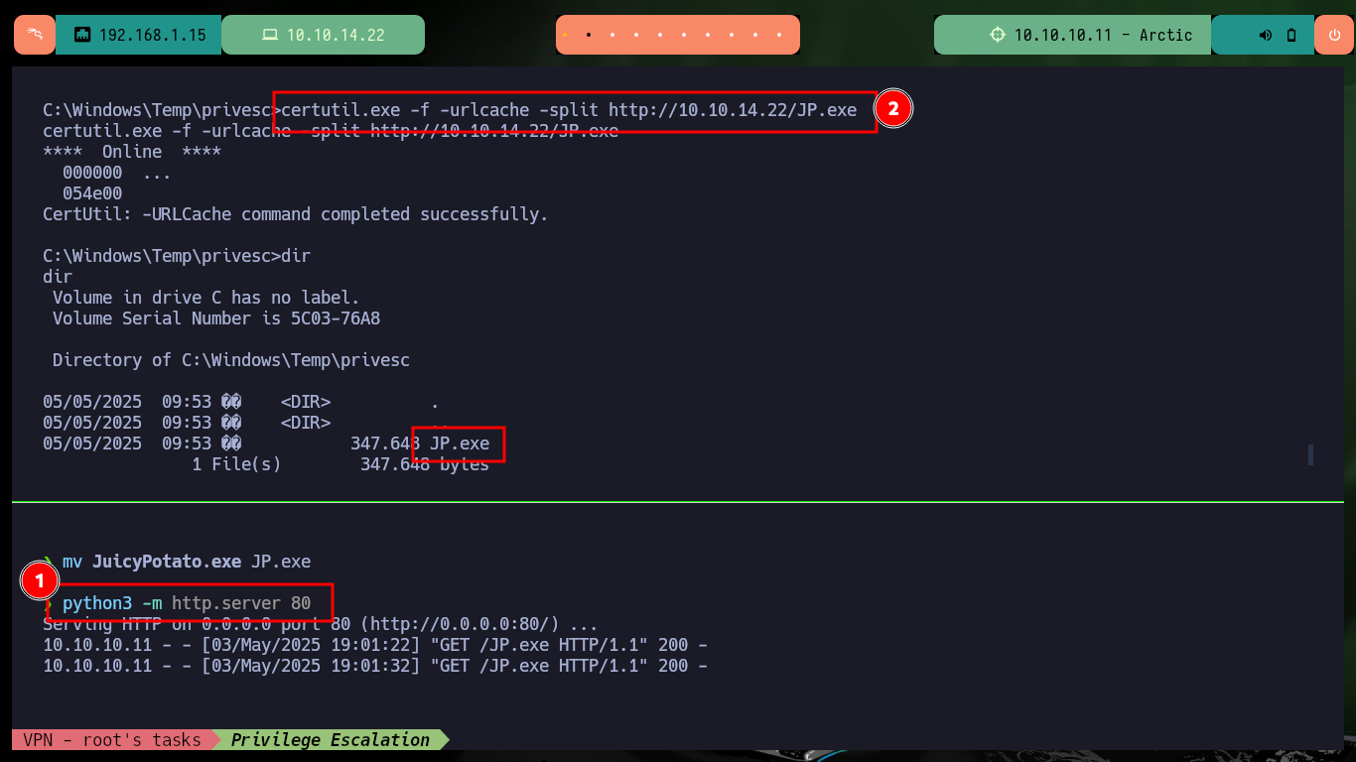The height and width of the screenshot is (762, 1356).
Task: Click the 10.10.10.11 - Arctic target label
Action: point(1103,35)
